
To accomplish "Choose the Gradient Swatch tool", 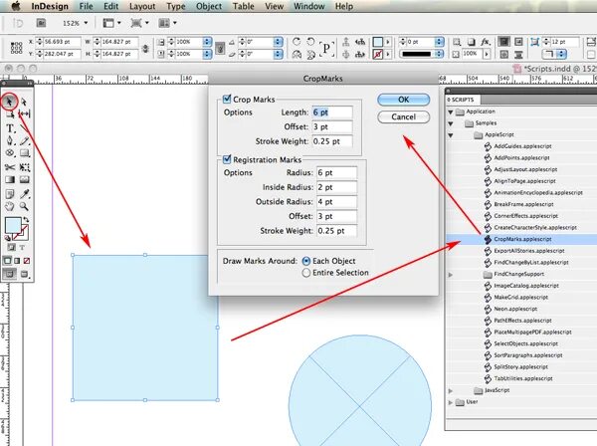I will [x=10, y=180].
